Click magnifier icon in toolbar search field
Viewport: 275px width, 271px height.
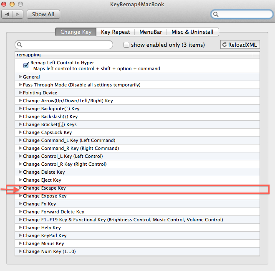click(x=216, y=14)
